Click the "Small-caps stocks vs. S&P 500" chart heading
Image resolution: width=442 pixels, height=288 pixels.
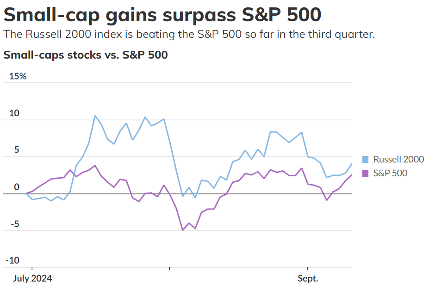coord(85,55)
